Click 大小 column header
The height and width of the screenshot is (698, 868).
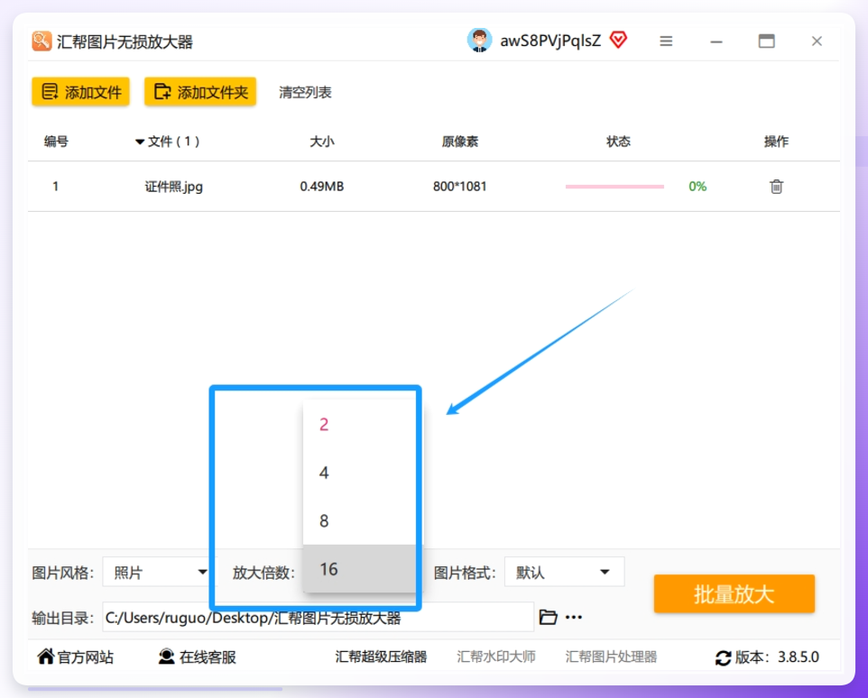coord(321,142)
